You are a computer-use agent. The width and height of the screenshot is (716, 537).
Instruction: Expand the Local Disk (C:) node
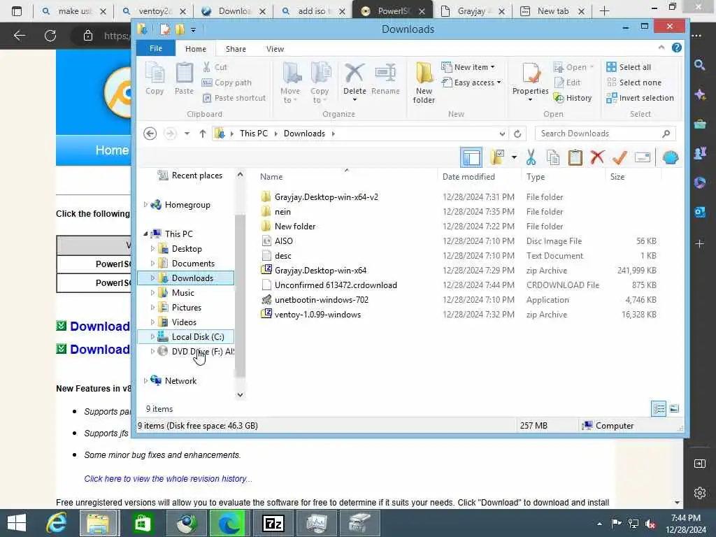[x=152, y=337]
